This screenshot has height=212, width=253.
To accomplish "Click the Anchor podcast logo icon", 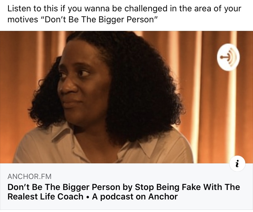I will [228, 57].
